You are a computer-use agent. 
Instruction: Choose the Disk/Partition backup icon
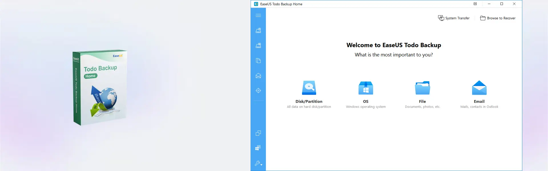[x=309, y=88]
